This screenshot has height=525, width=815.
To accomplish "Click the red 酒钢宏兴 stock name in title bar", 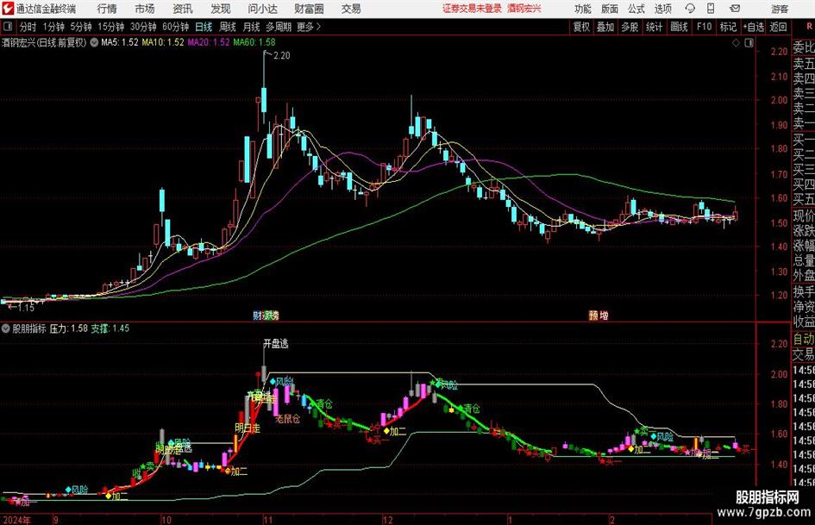I will click(x=524, y=9).
